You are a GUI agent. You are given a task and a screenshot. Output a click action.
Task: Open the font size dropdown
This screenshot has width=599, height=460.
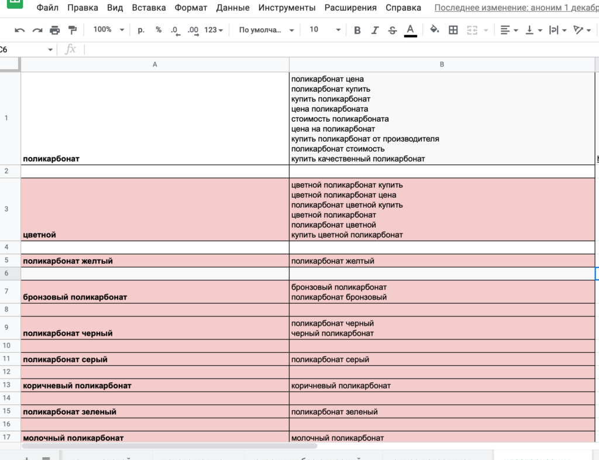[325, 30]
